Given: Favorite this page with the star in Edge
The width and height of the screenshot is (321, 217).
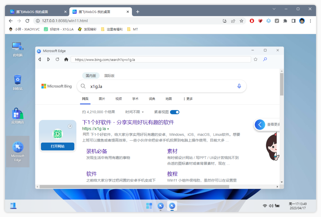Looking at the screenshot, I should click(x=256, y=59).
